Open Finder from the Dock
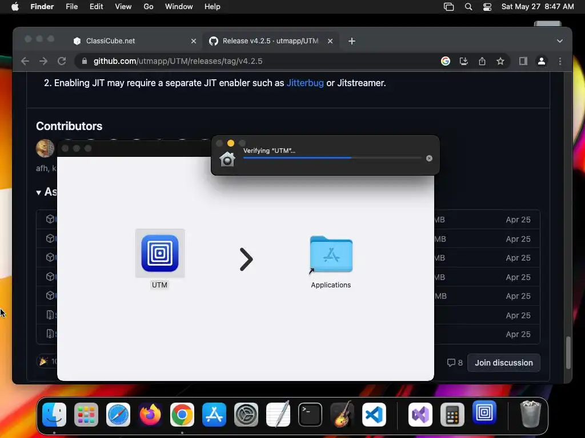This screenshot has height=438, width=585. (x=54, y=415)
